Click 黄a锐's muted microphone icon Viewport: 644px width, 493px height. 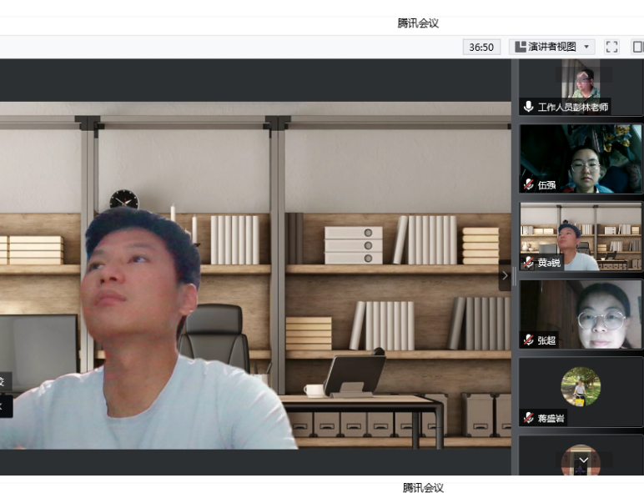click(528, 262)
